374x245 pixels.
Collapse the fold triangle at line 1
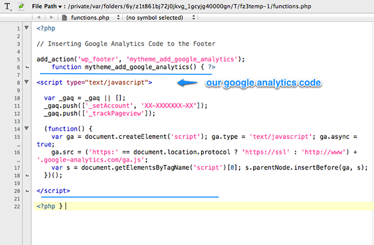pyautogui.click(x=27, y=27)
